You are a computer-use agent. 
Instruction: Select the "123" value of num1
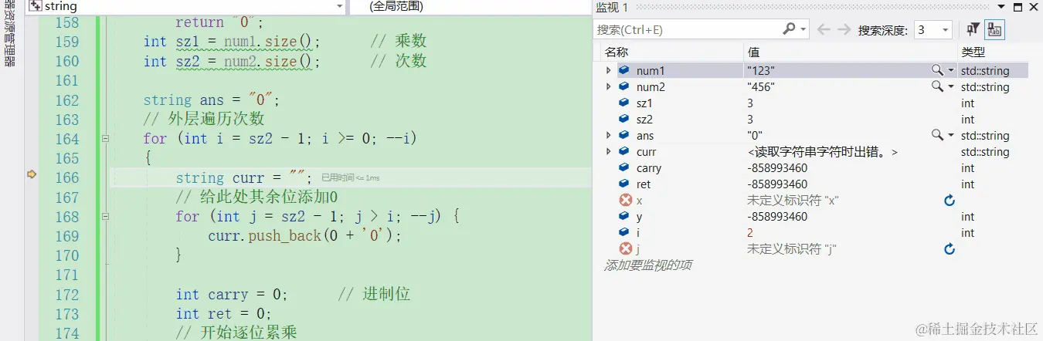[761, 70]
